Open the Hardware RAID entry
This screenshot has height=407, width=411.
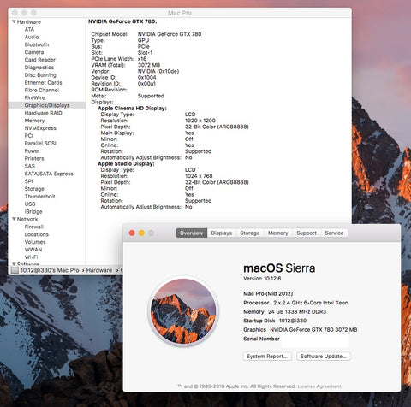(x=43, y=113)
